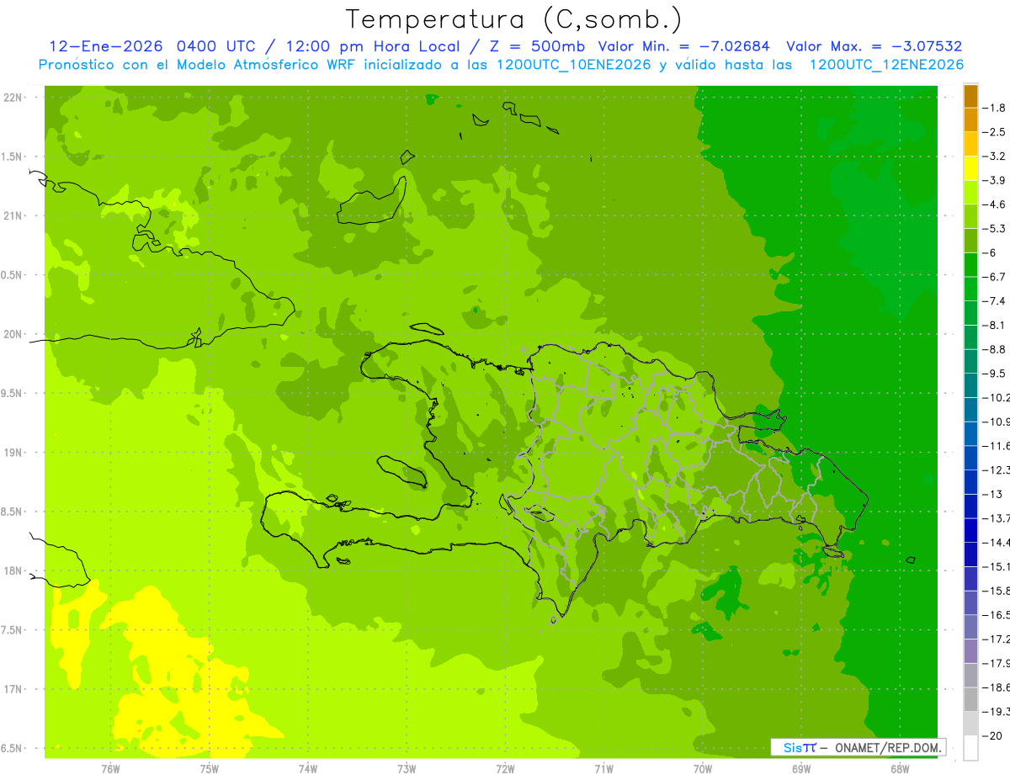Click the '74W' longitude label
The width and height of the screenshot is (1010, 780).
[x=307, y=769]
